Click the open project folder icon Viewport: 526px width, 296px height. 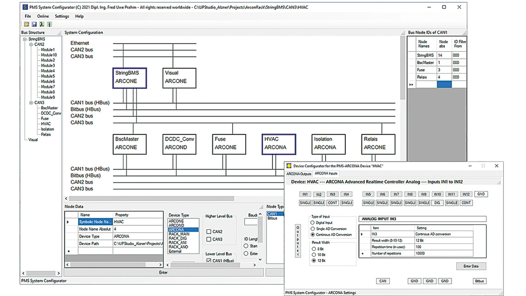(x=26, y=25)
